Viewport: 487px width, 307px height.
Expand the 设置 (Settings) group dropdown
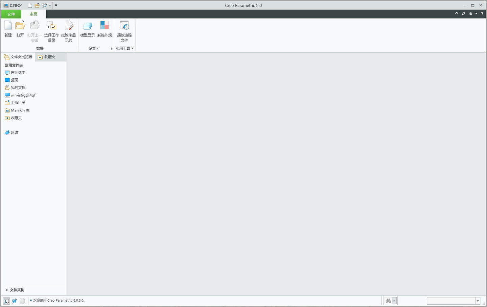(94, 48)
